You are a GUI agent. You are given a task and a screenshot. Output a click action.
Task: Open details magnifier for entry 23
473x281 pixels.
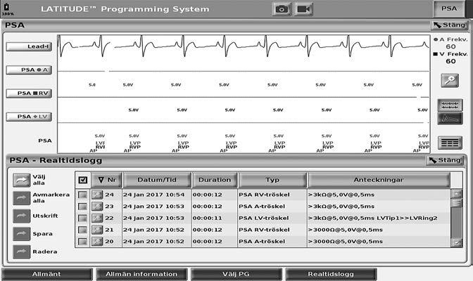coord(97,207)
